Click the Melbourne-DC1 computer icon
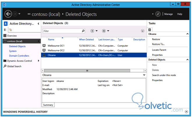Image resolution: width=192 pixels, height=118 pixels. coord(44,46)
